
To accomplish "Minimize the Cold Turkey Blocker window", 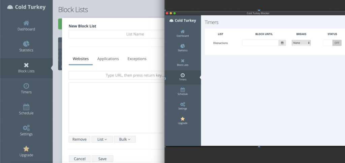I will point(171,13).
